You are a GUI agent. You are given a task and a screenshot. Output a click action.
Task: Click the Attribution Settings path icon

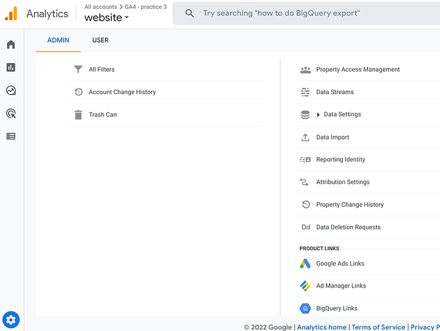(x=304, y=182)
